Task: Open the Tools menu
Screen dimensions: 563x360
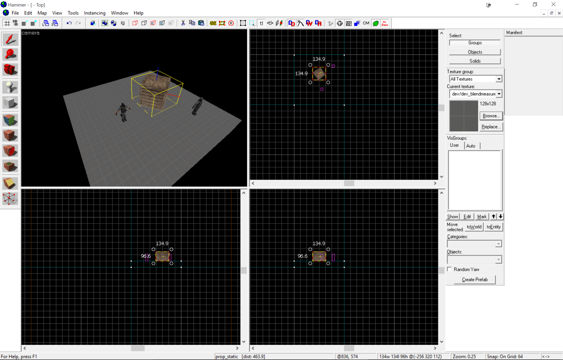Action: pyautogui.click(x=73, y=13)
